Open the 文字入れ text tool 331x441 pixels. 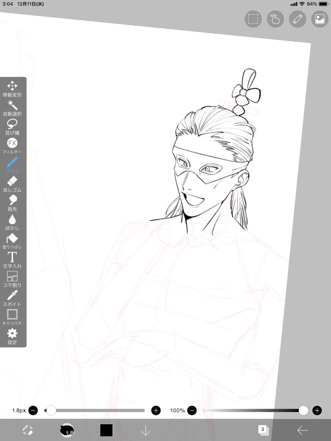[x=12, y=260]
